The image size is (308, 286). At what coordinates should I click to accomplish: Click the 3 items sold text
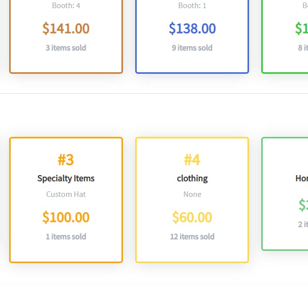tap(66, 48)
